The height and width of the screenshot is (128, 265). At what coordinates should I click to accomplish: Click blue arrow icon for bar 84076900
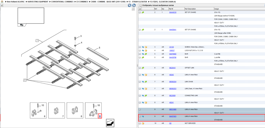coord(143,54)
